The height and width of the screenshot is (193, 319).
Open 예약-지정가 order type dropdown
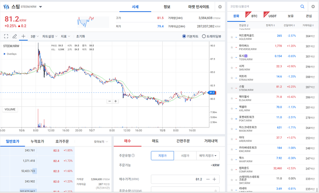tap(208, 156)
